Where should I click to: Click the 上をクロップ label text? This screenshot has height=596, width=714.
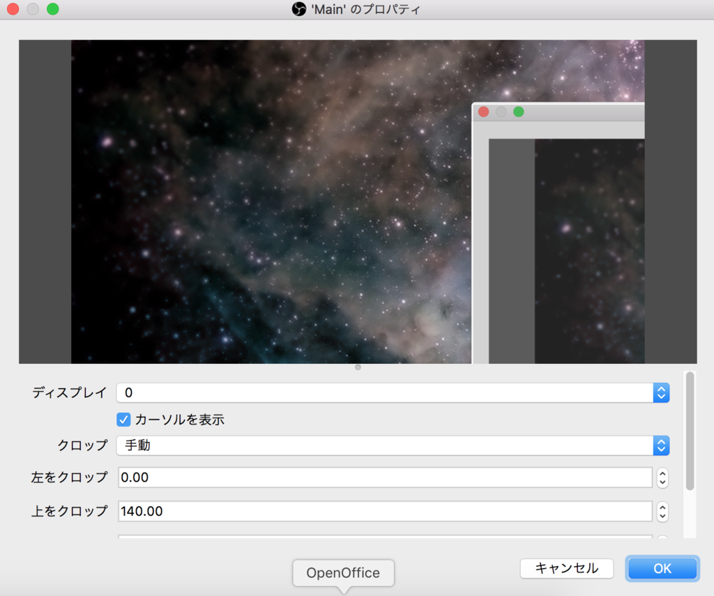[x=69, y=511]
